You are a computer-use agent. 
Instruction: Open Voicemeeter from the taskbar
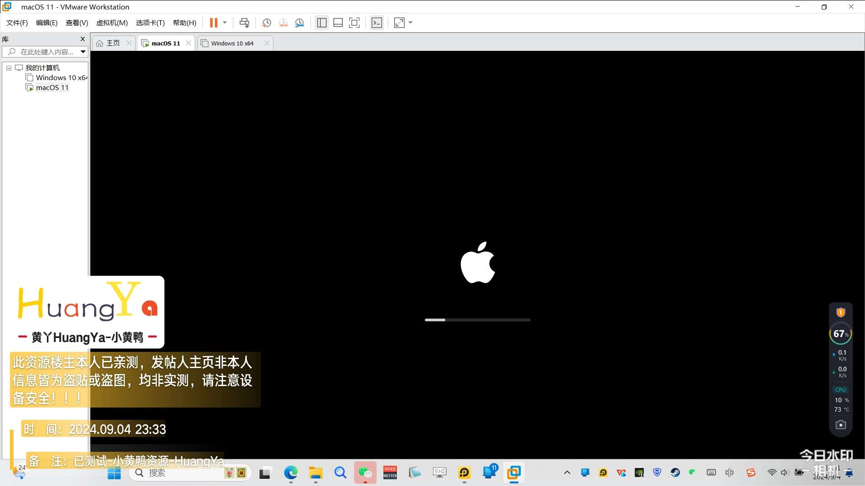point(390,473)
